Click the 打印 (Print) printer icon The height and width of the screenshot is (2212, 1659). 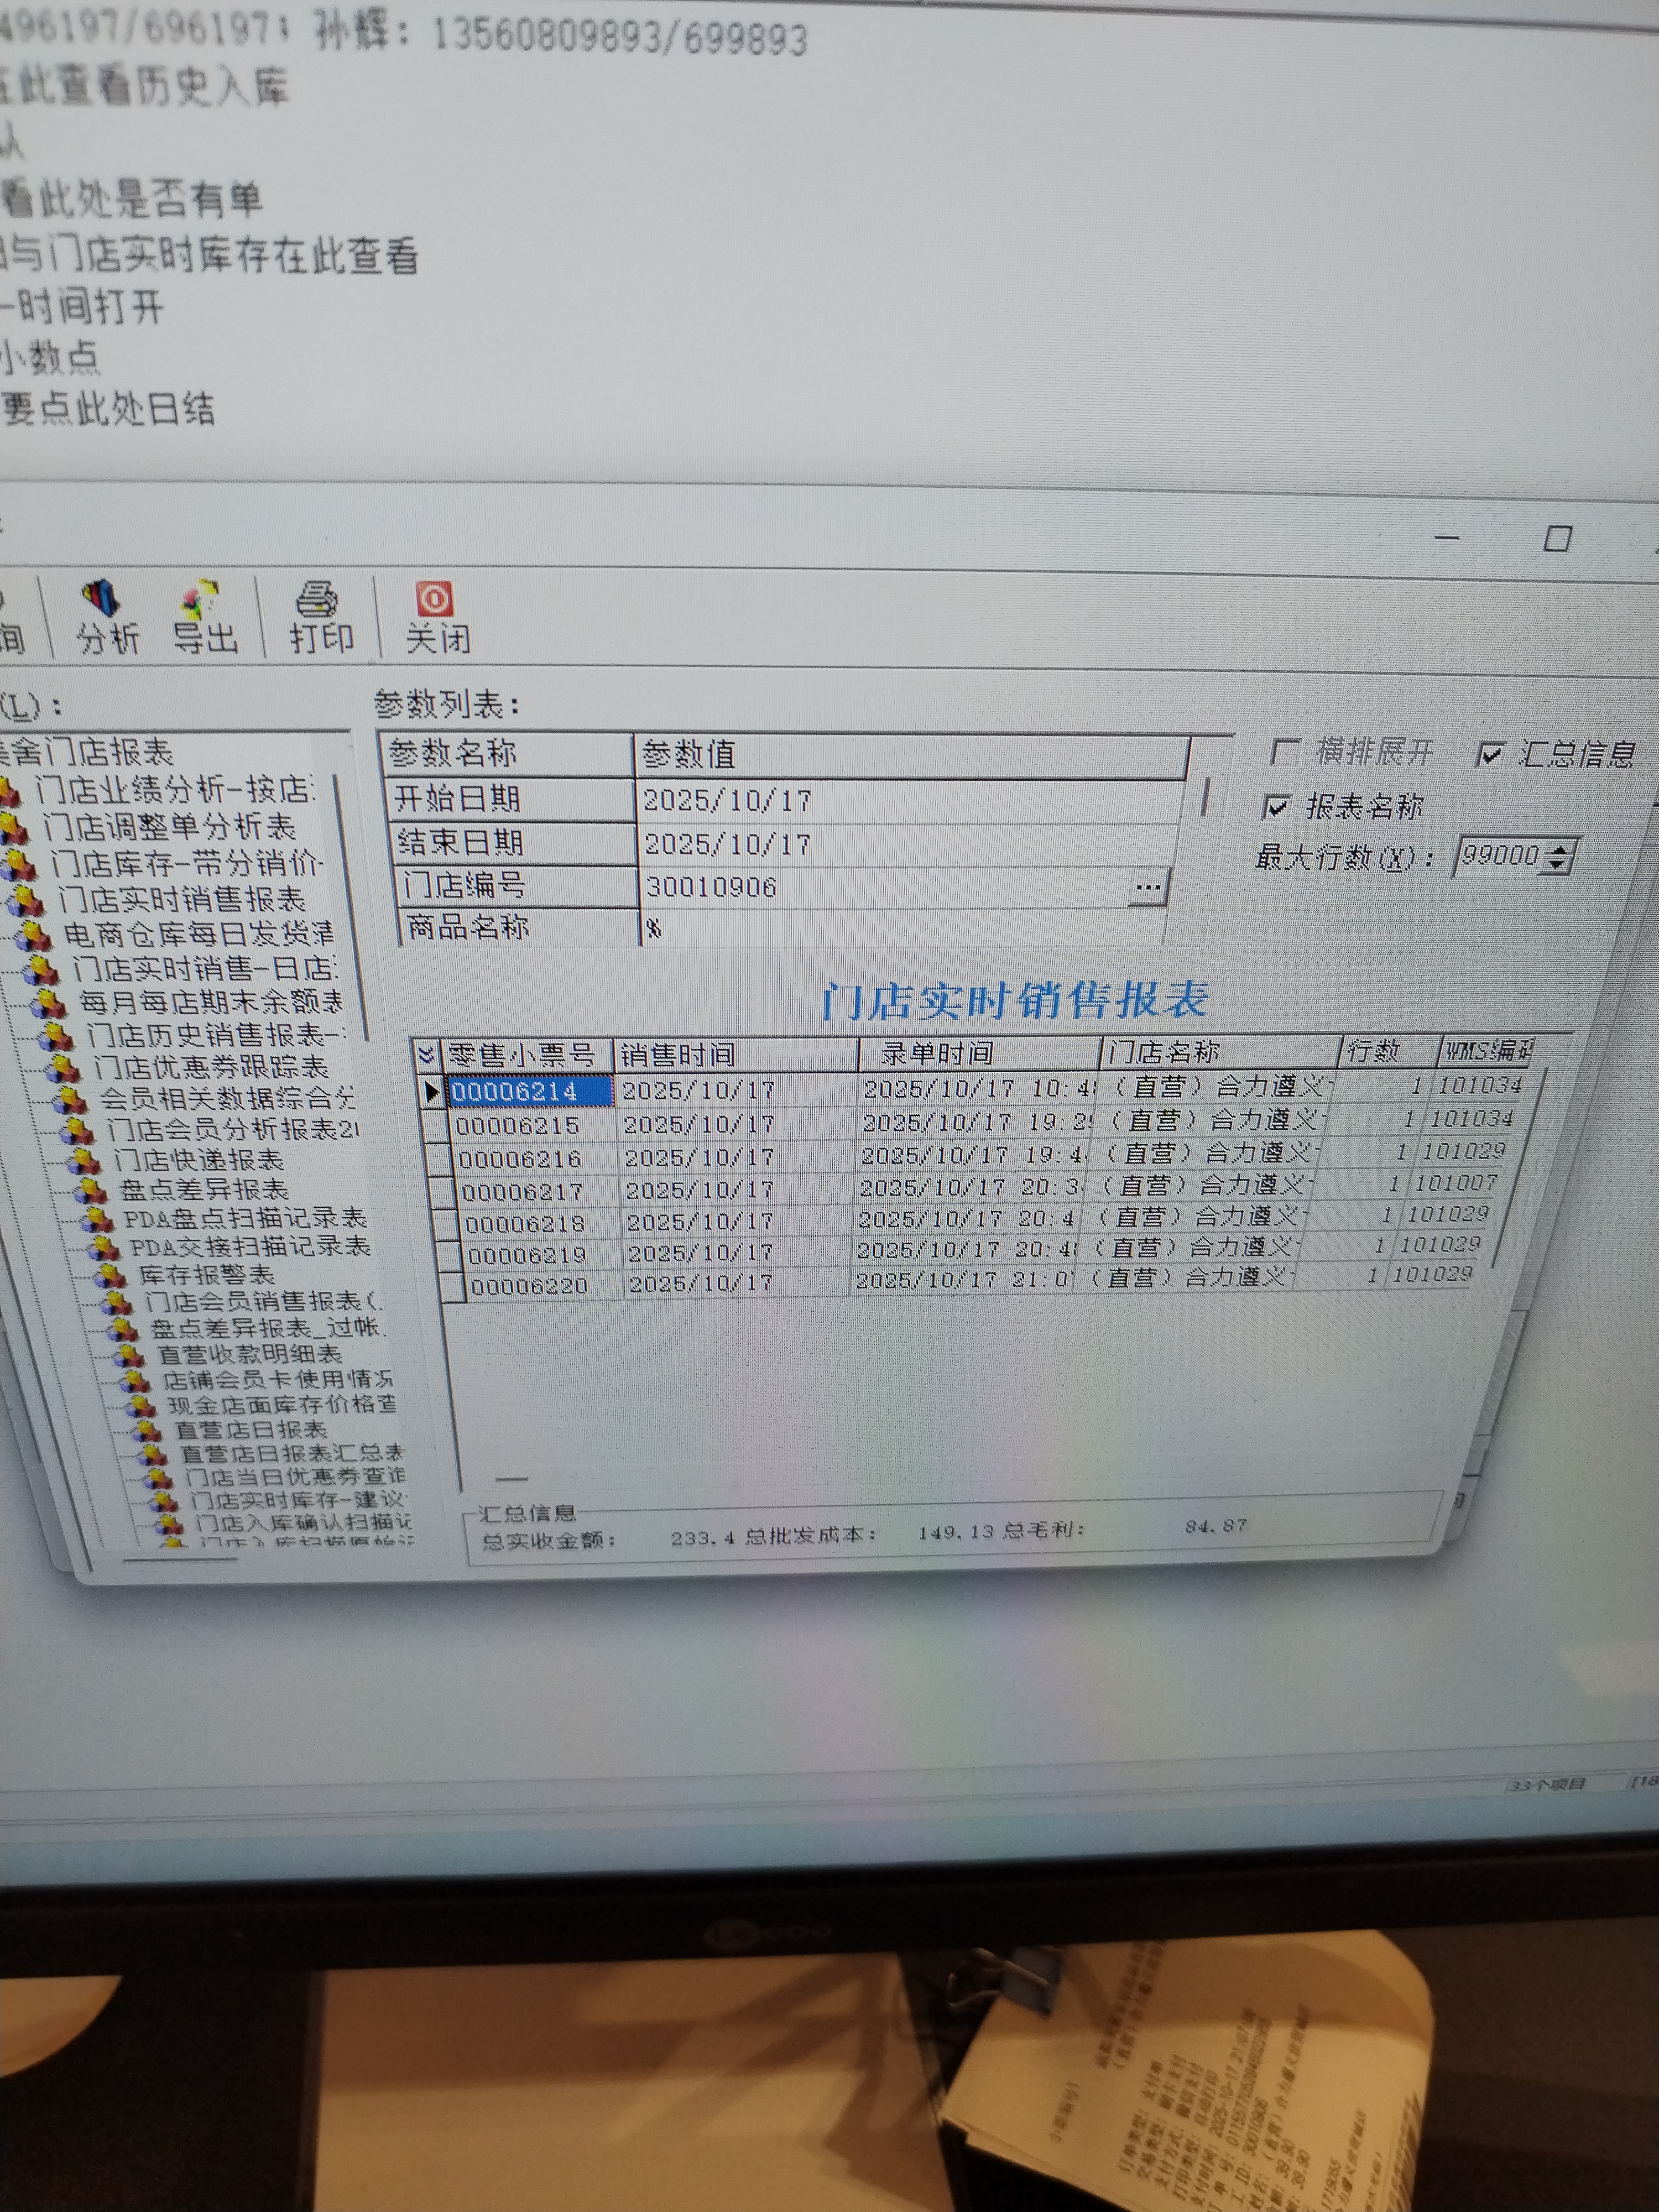tap(317, 599)
